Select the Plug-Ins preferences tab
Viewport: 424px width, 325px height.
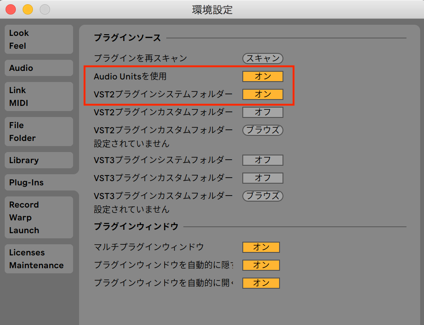pyautogui.click(x=39, y=182)
